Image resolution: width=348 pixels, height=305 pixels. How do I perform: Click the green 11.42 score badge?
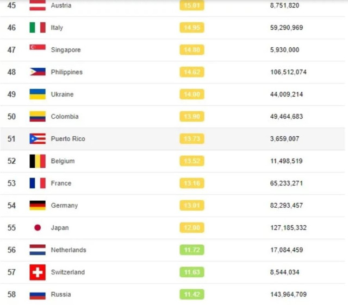click(x=192, y=295)
